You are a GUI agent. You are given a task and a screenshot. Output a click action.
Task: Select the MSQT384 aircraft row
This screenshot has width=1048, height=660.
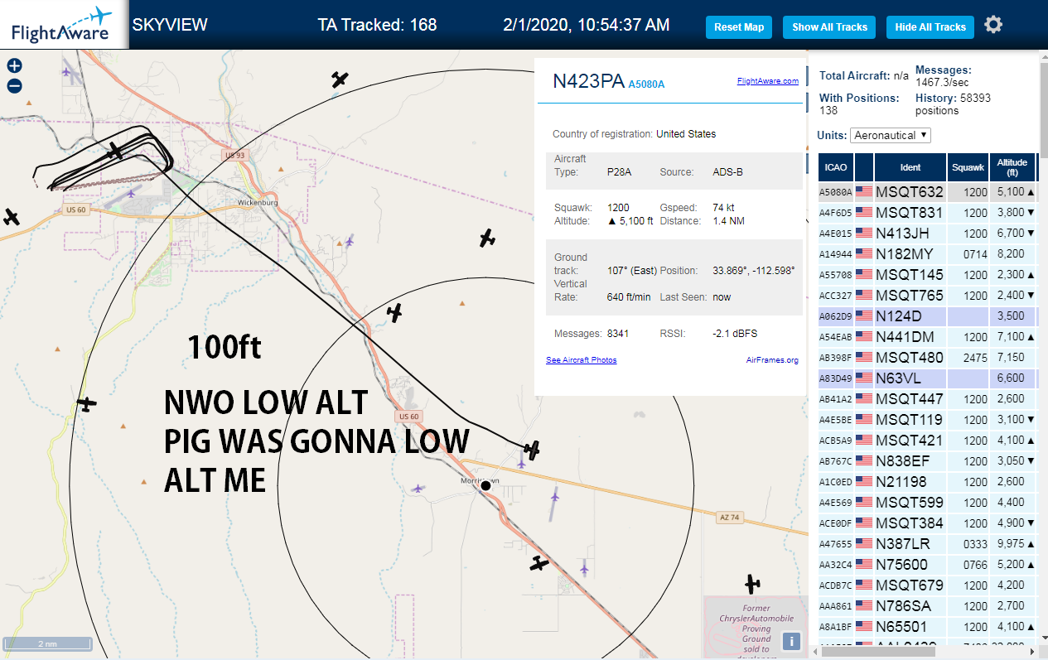[x=927, y=523]
